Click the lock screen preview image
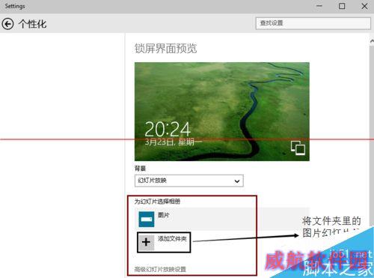Image resolution: width=374 pixels, height=278 pixels. point(222,112)
